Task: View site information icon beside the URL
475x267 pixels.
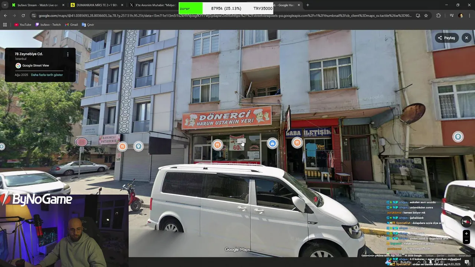Action: pyautogui.click(x=34, y=16)
